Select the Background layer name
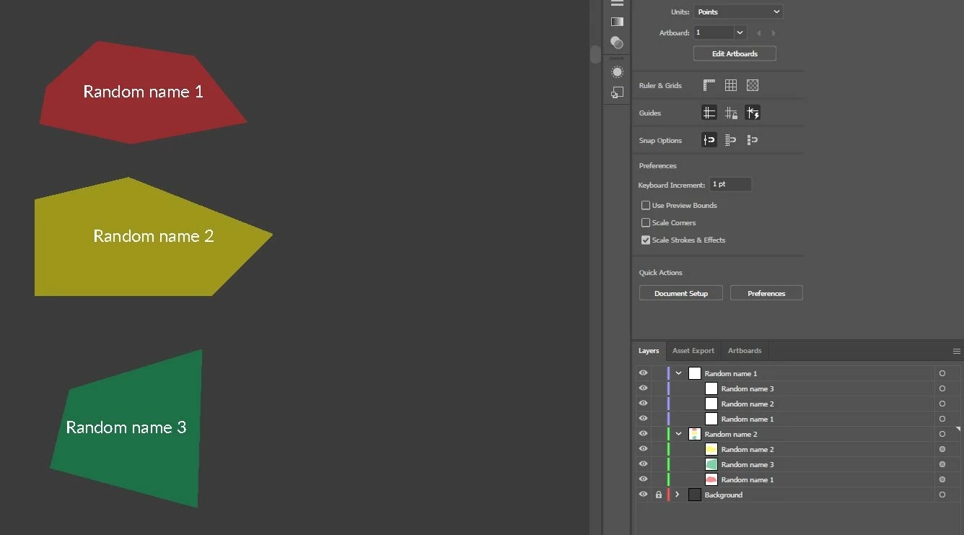The width and height of the screenshot is (964, 535). tap(723, 495)
